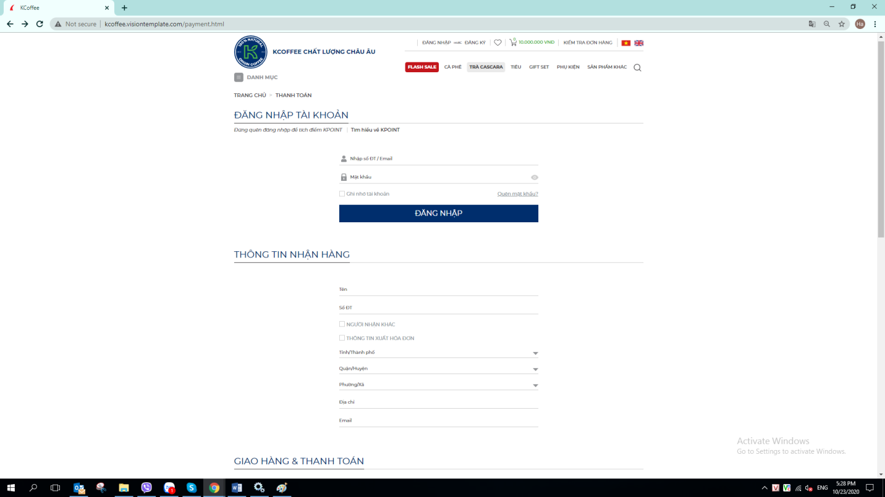This screenshot has height=497, width=885.
Task: Expand the Tỉnh/Thành phố dropdown
Action: tap(535, 354)
